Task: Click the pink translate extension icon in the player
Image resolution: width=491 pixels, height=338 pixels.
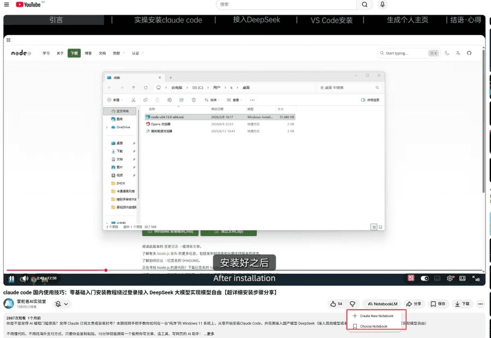Action: 411,278
